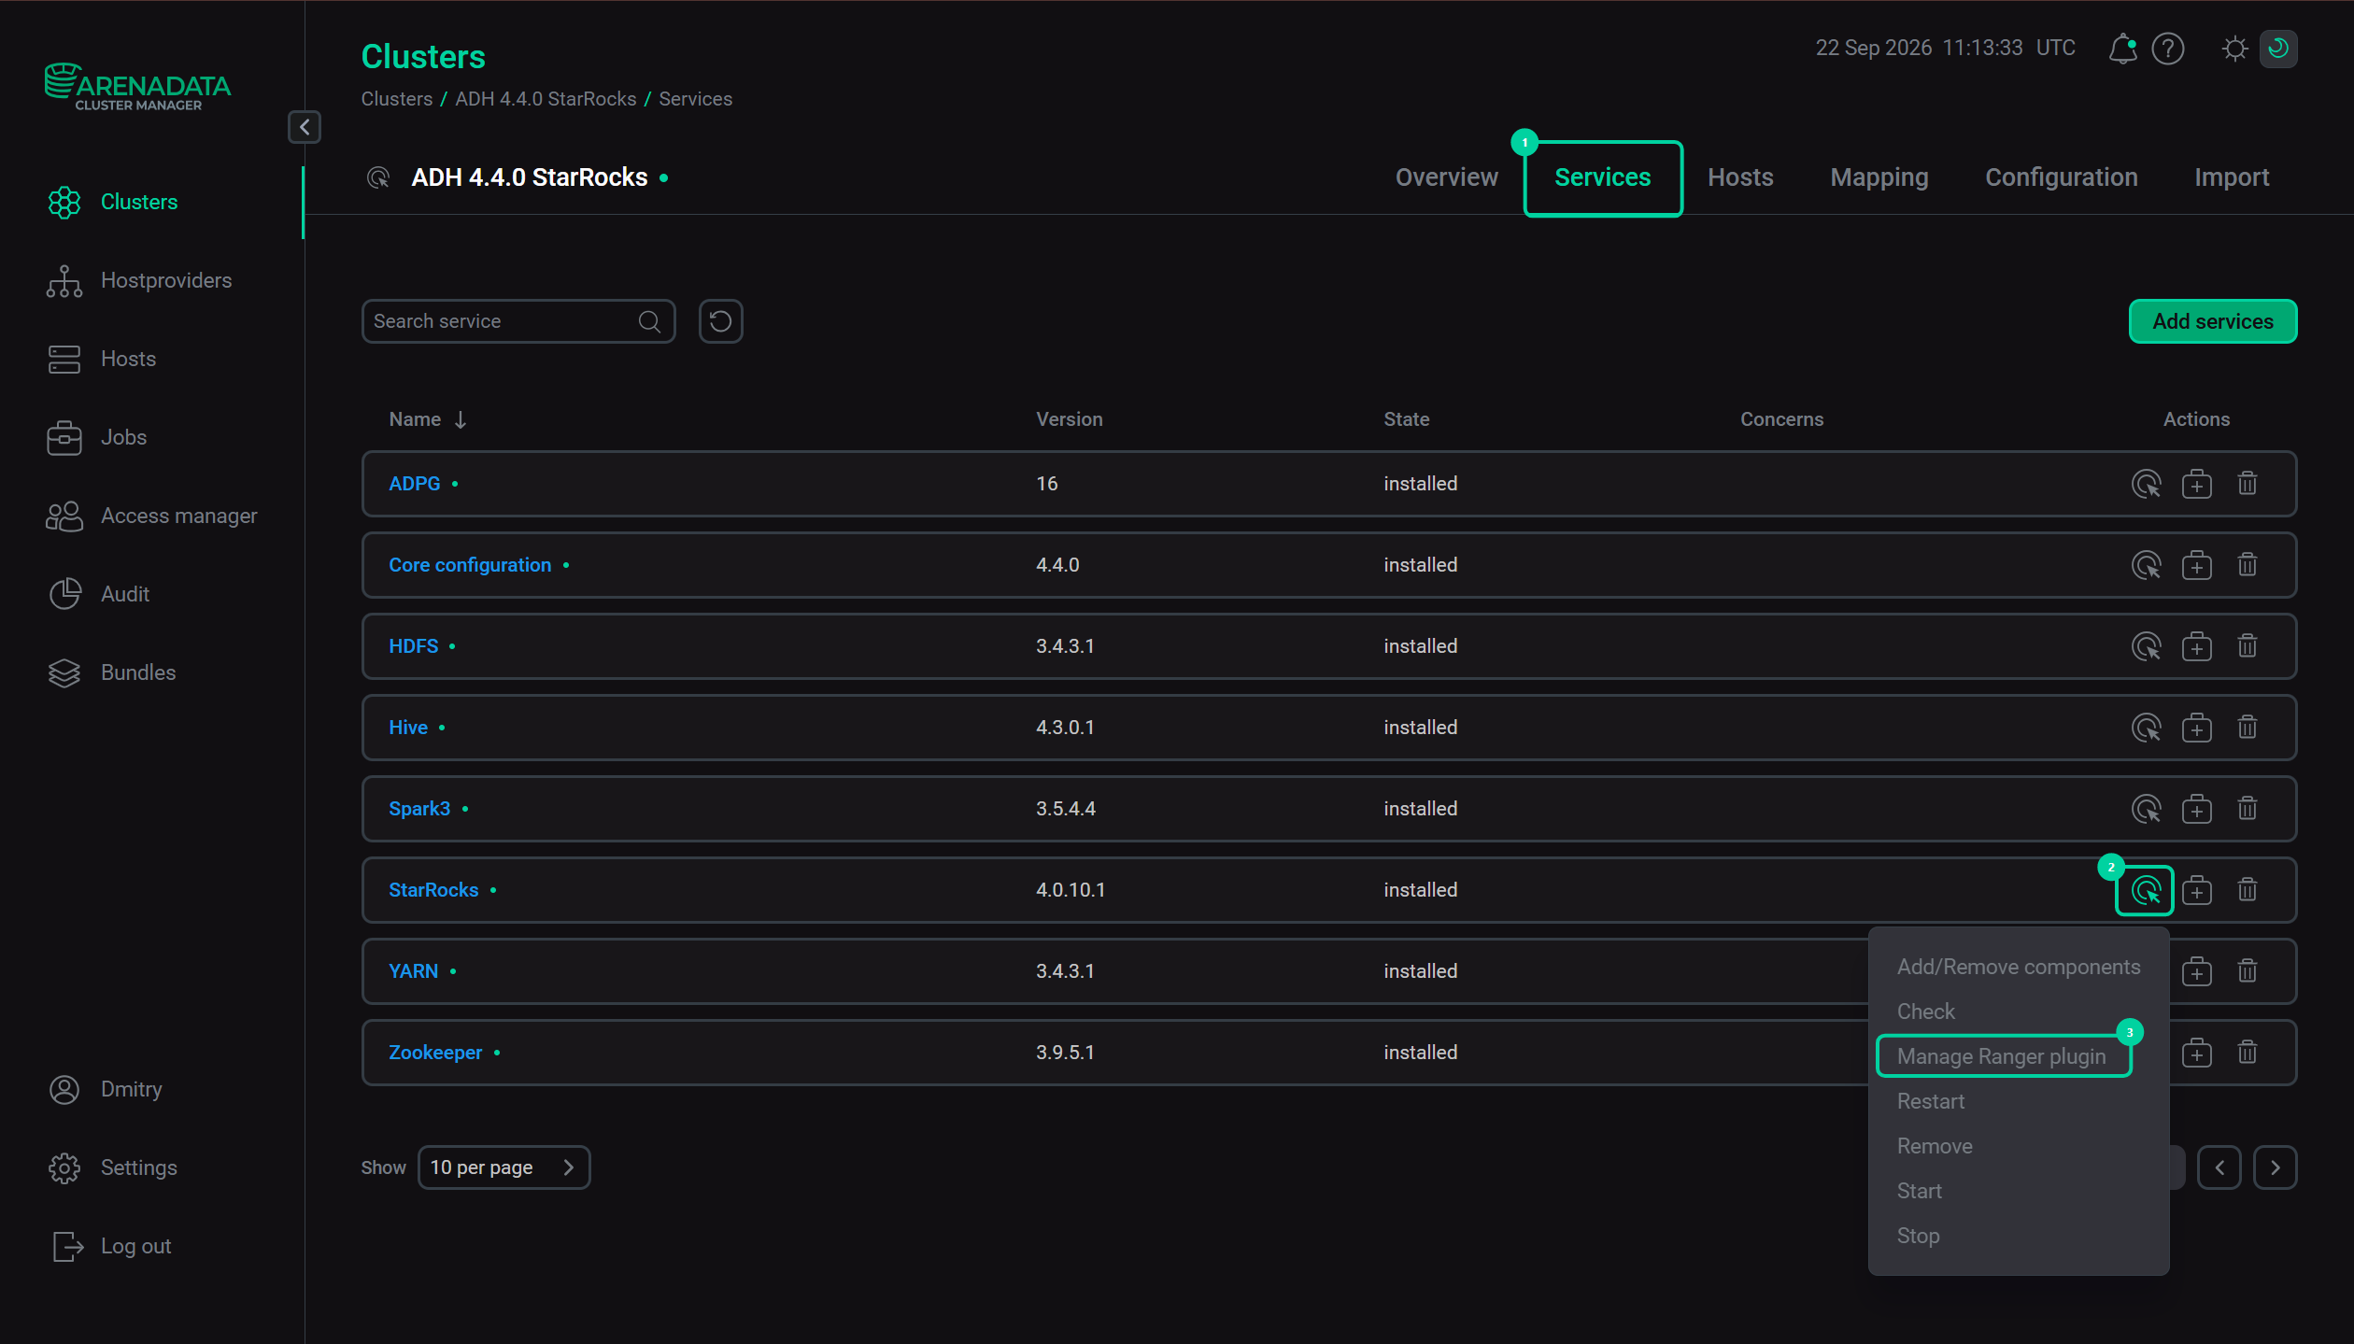Choose Restart action
The height and width of the screenshot is (1344, 2354).
1930,1101
